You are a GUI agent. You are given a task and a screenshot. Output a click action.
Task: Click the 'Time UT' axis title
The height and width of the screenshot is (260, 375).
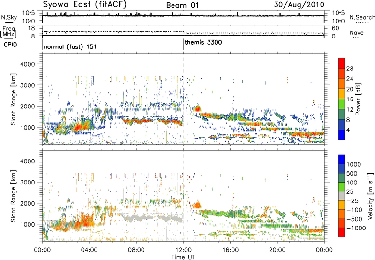[x=183, y=257]
